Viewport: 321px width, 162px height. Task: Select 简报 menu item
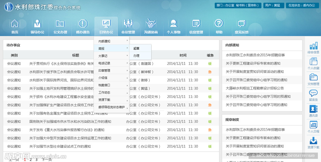112,49
